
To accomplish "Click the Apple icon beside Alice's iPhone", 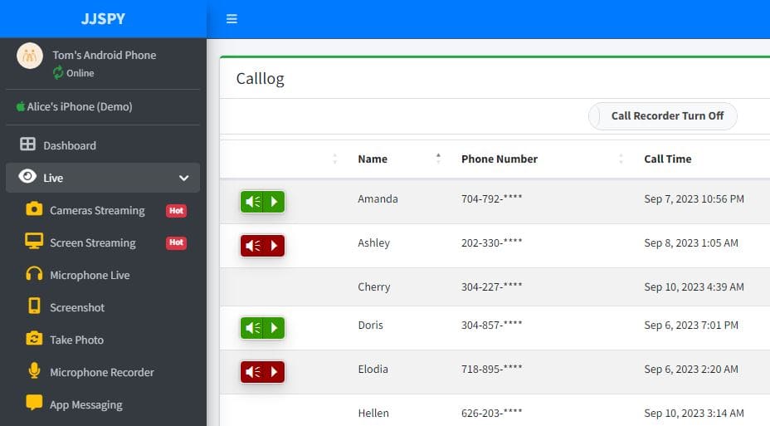I will pos(21,106).
